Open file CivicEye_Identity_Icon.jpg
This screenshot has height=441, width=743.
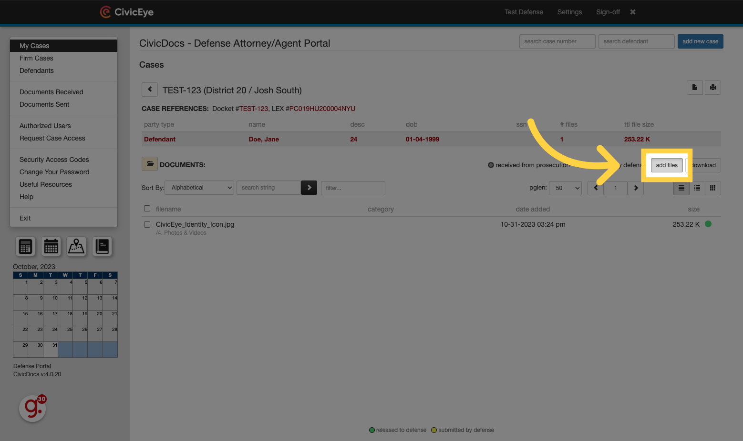[x=195, y=224]
